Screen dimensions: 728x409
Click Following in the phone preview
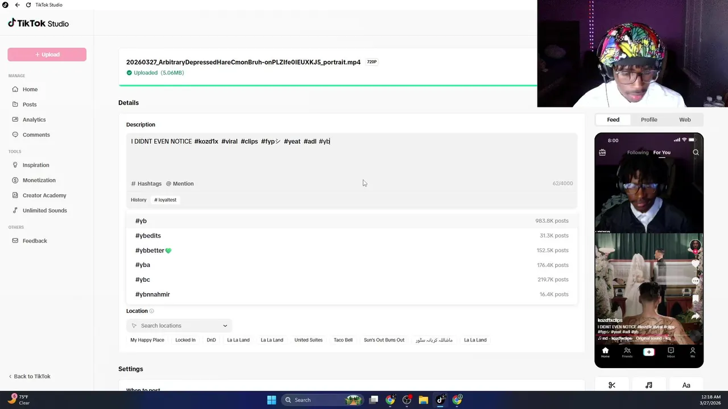(638, 152)
